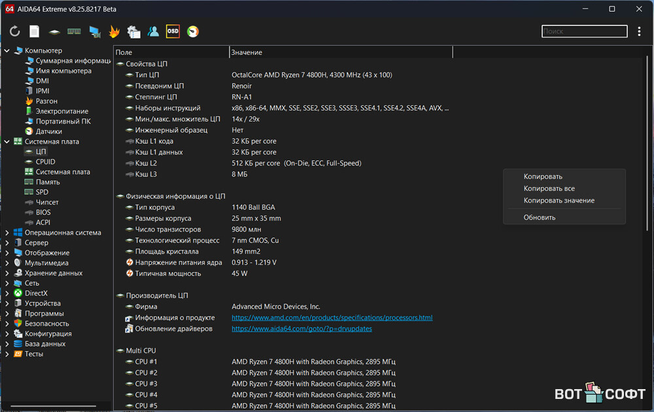Screen dimensions: 654x412
Task: Select Обновить in the context menu
Action: tap(539, 217)
